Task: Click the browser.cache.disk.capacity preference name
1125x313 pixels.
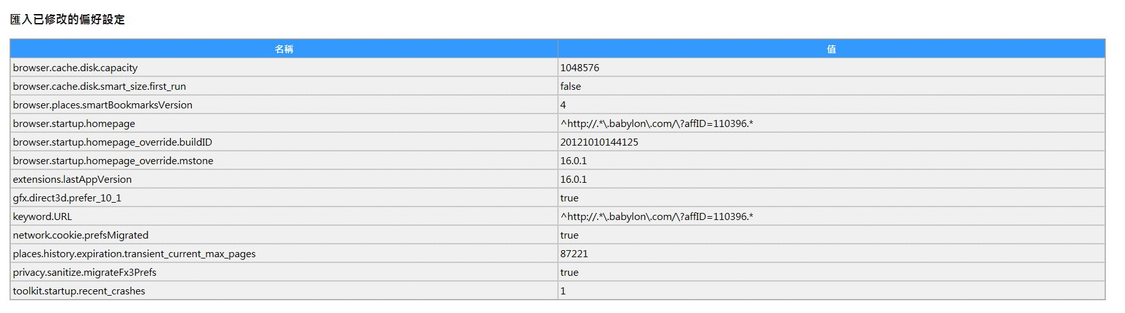Action: pyautogui.click(x=75, y=68)
